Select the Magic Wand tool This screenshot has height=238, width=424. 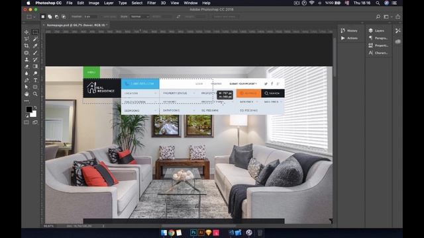click(x=35, y=39)
